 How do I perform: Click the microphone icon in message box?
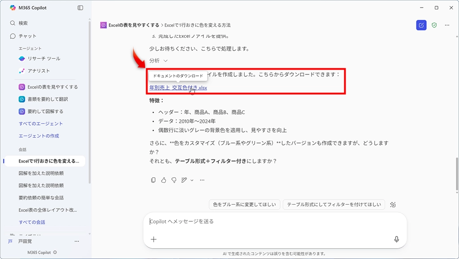tap(396, 239)
